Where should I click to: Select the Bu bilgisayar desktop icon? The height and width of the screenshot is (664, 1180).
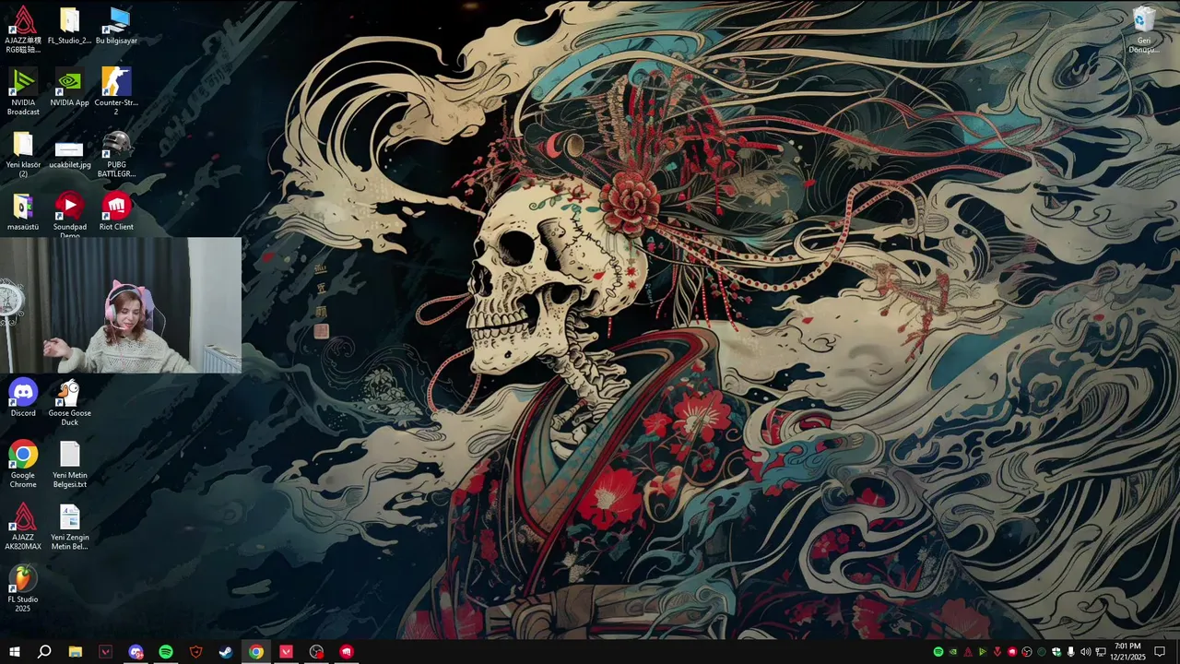(x=116, y=26)
